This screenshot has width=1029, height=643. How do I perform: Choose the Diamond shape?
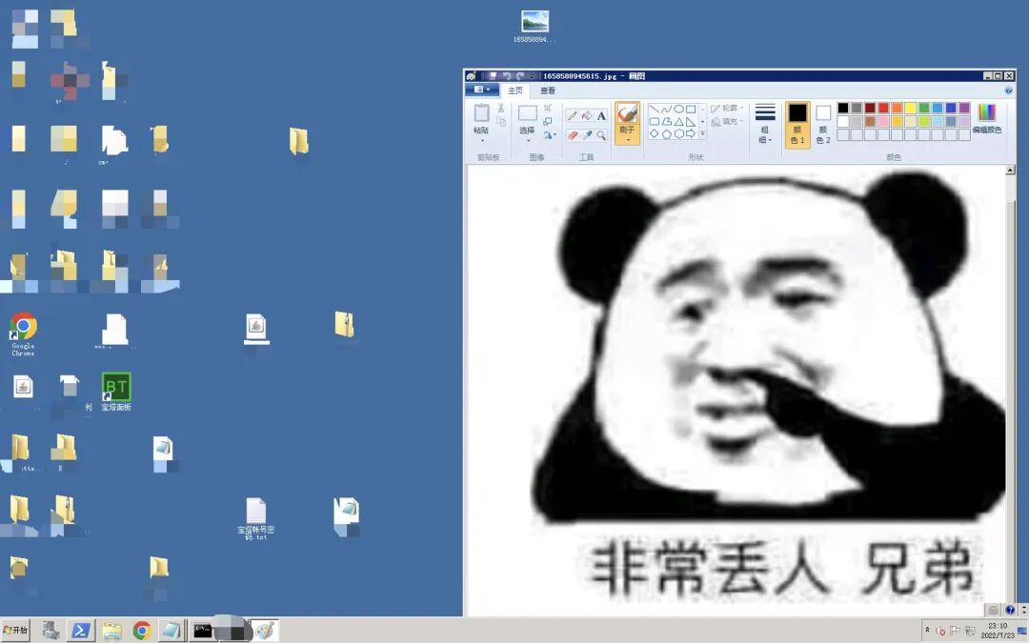point(655,134)
